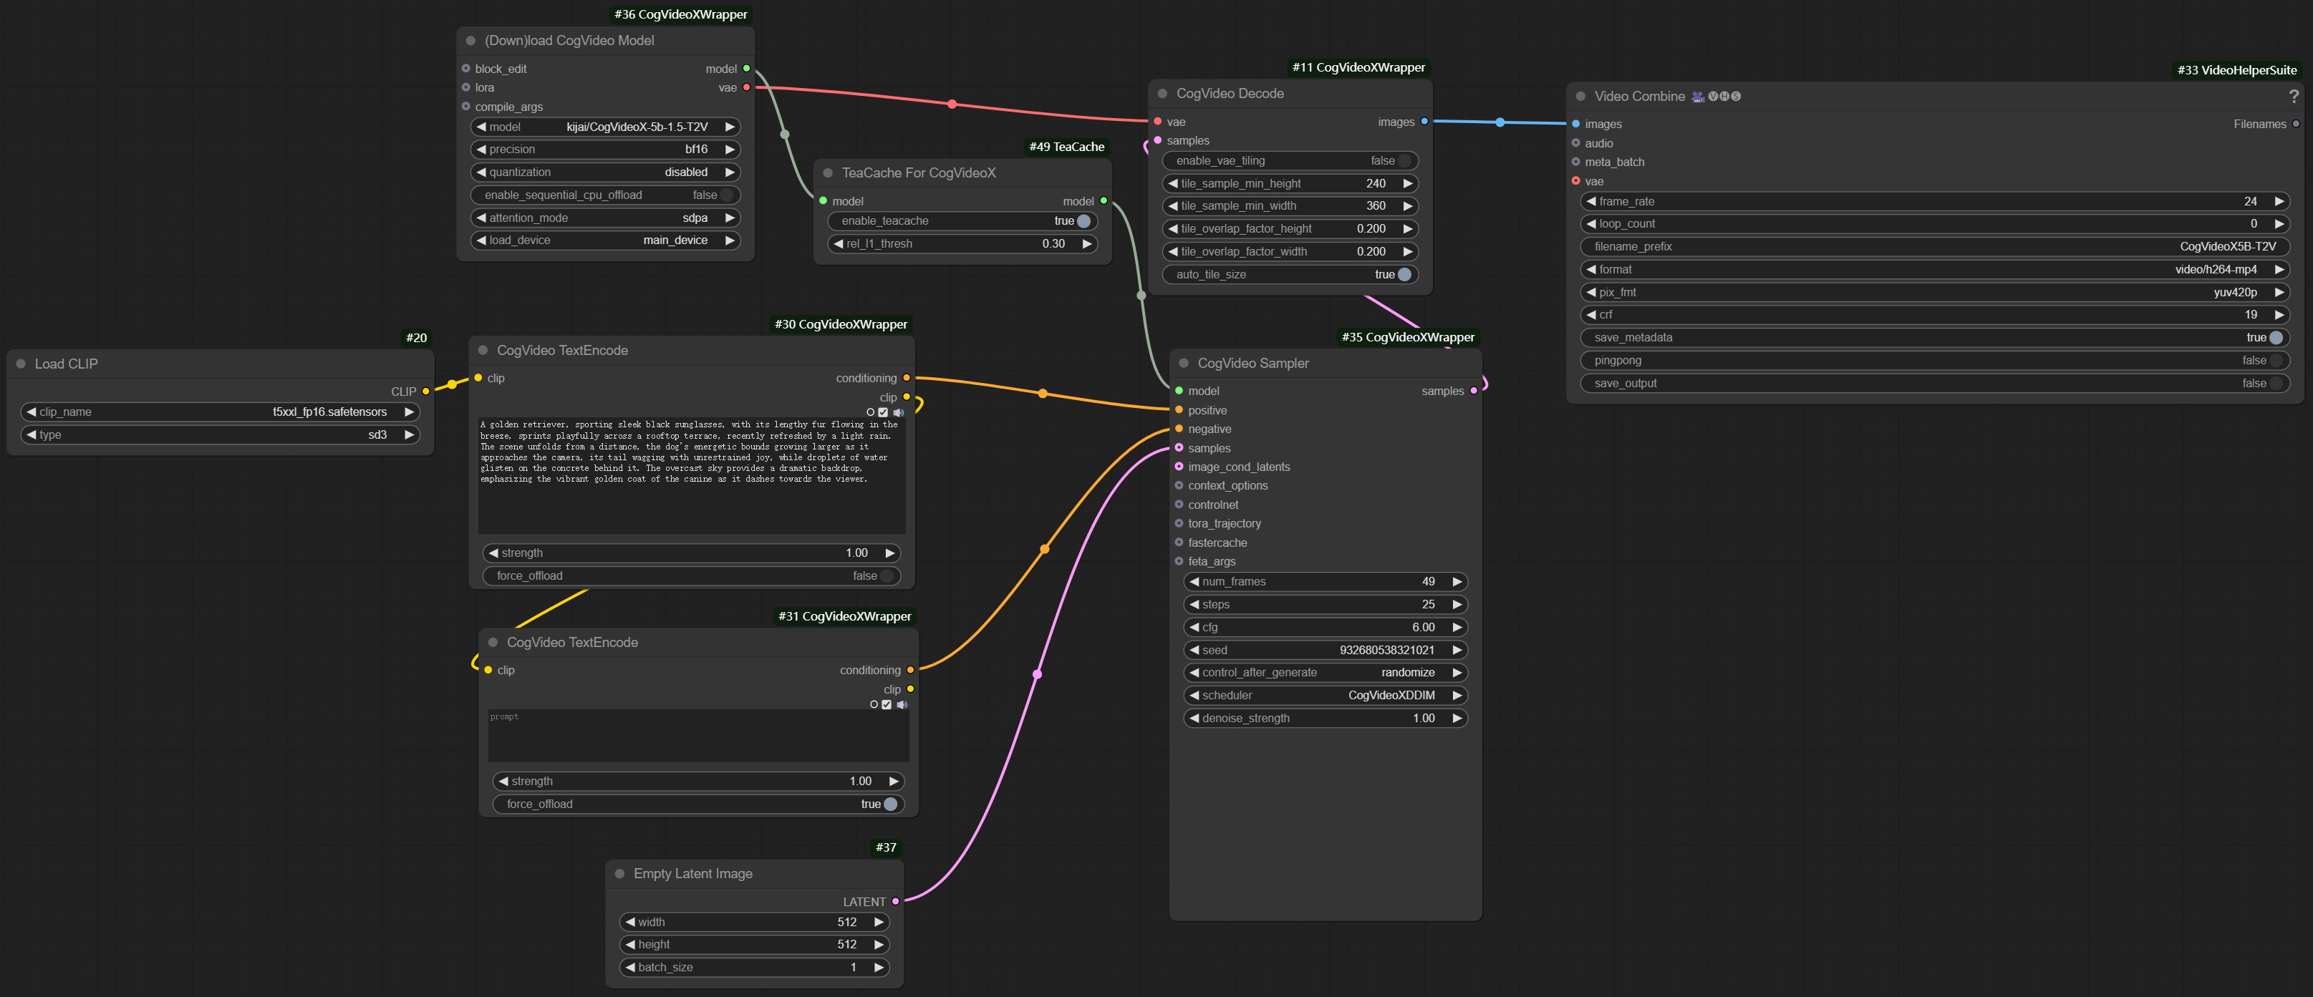The width and height of the screenshot is (2313, 997).
Task: Click the question mark help icon on Video Combine
Action: (2295, 97)
